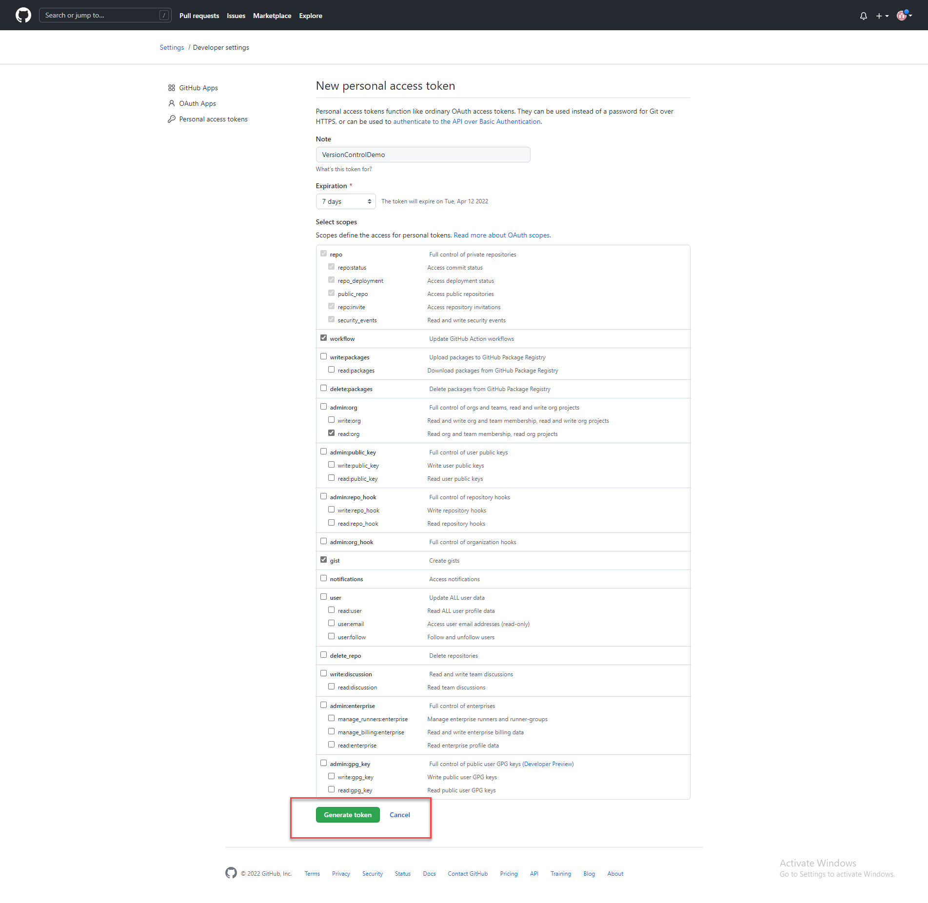The height and width of the screenshot is (903, 928).
Task: Check the read:packages scope checkbox
Action: [331, 370]
